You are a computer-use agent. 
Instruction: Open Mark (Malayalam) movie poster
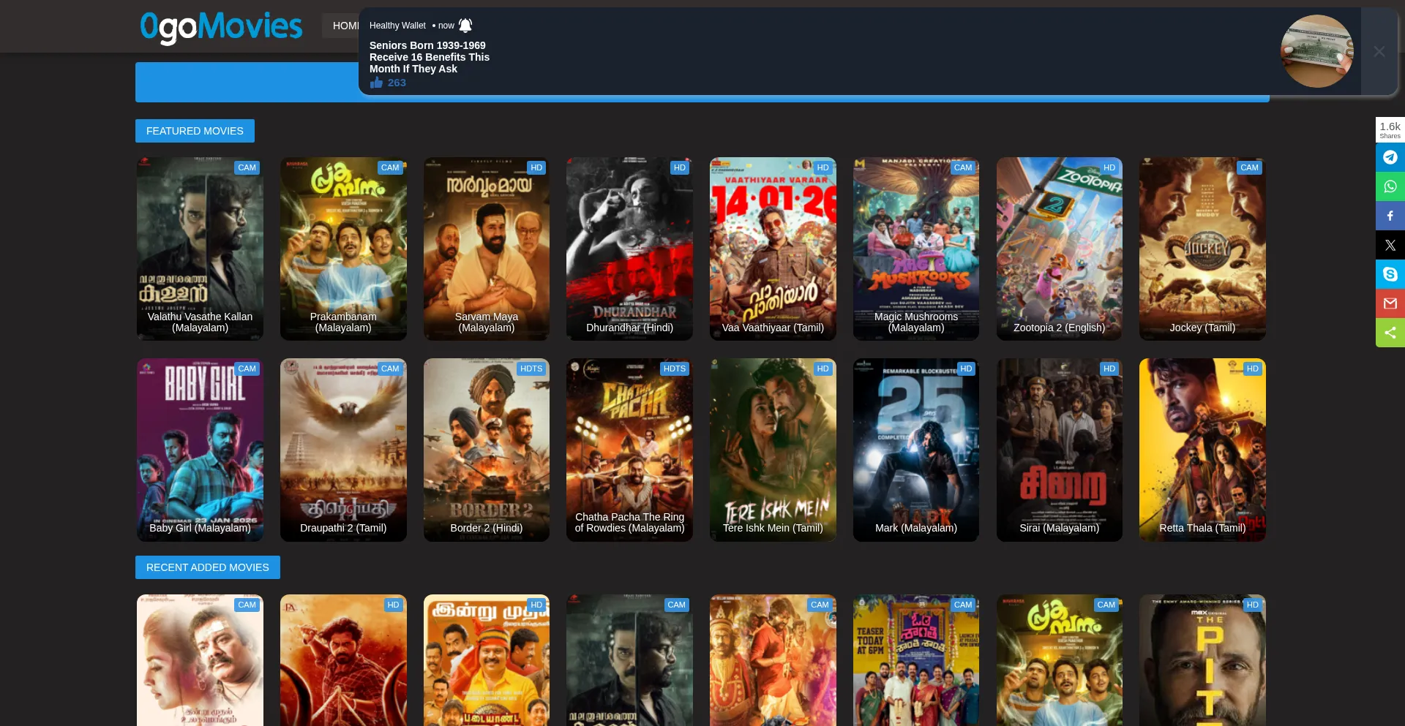coord(916,450)
